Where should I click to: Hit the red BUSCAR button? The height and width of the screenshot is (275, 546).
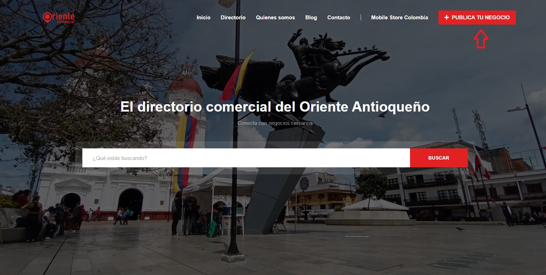tap(438, 158)
